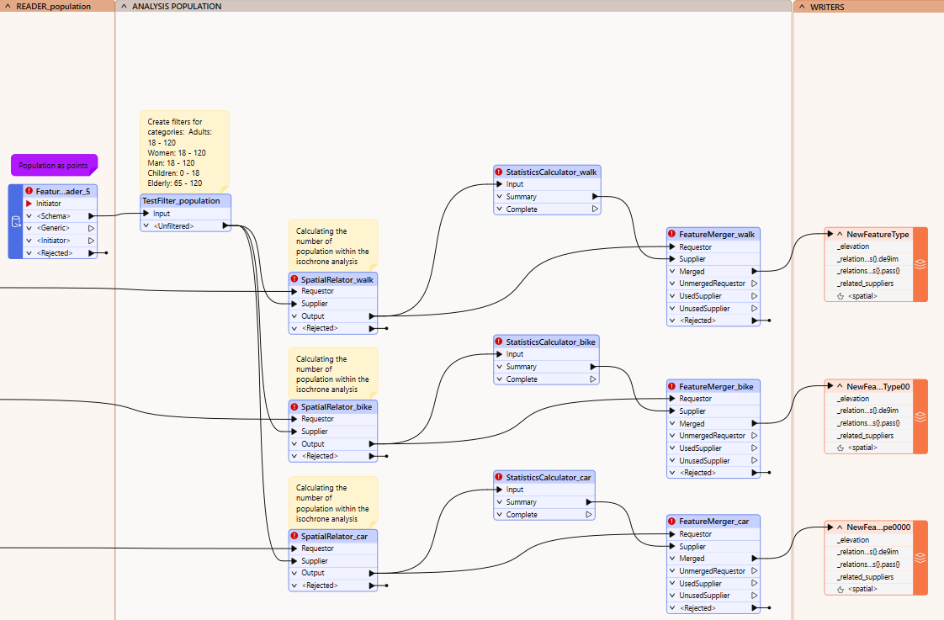Click the error icon on SpatialRelator_car
The width and height of the screenshot is (944, 620).
pos(294,536)
